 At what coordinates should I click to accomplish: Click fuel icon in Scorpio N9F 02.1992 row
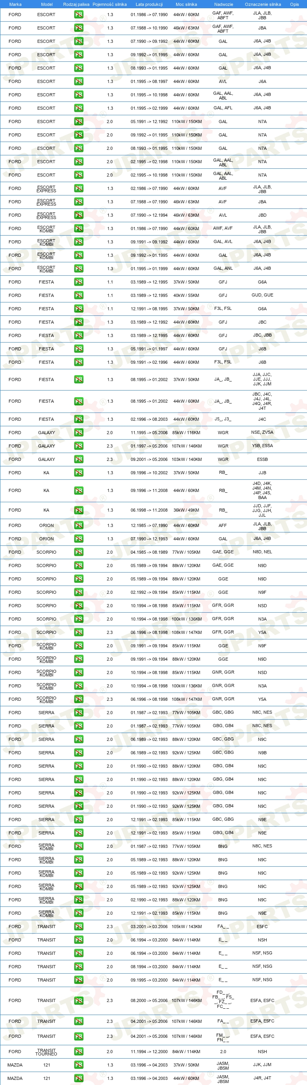tap(79, 592)
